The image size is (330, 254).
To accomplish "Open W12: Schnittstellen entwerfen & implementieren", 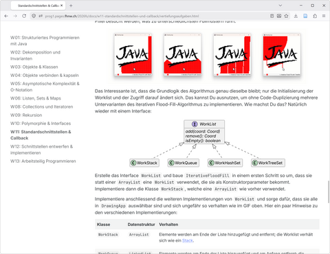I will (41, 150).
